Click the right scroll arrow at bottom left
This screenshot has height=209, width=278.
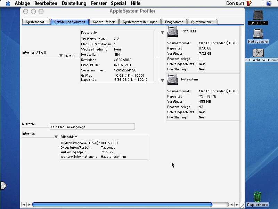click(x=30, y=204)
